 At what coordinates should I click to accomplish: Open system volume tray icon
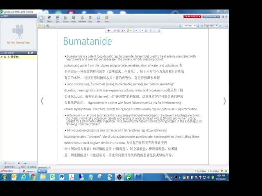(208, 177)
